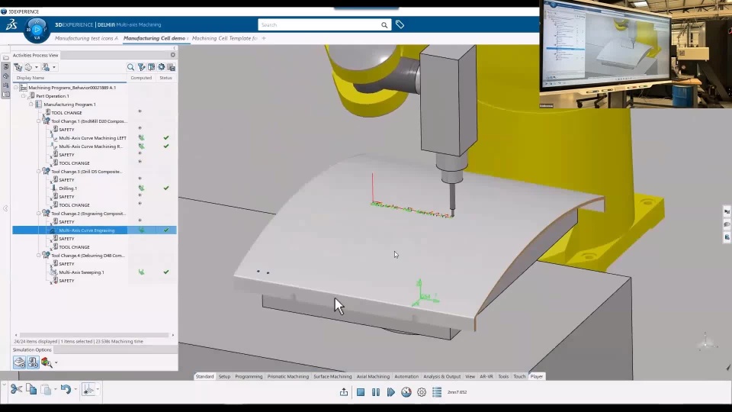This screenshot has width=732, height=412.
Task: Click the list icon in player bar
Action: (x=436, y=392)
